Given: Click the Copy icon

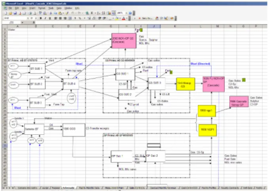Looking at the screenshot, I should pyautogui.click(x=55, y=13).
